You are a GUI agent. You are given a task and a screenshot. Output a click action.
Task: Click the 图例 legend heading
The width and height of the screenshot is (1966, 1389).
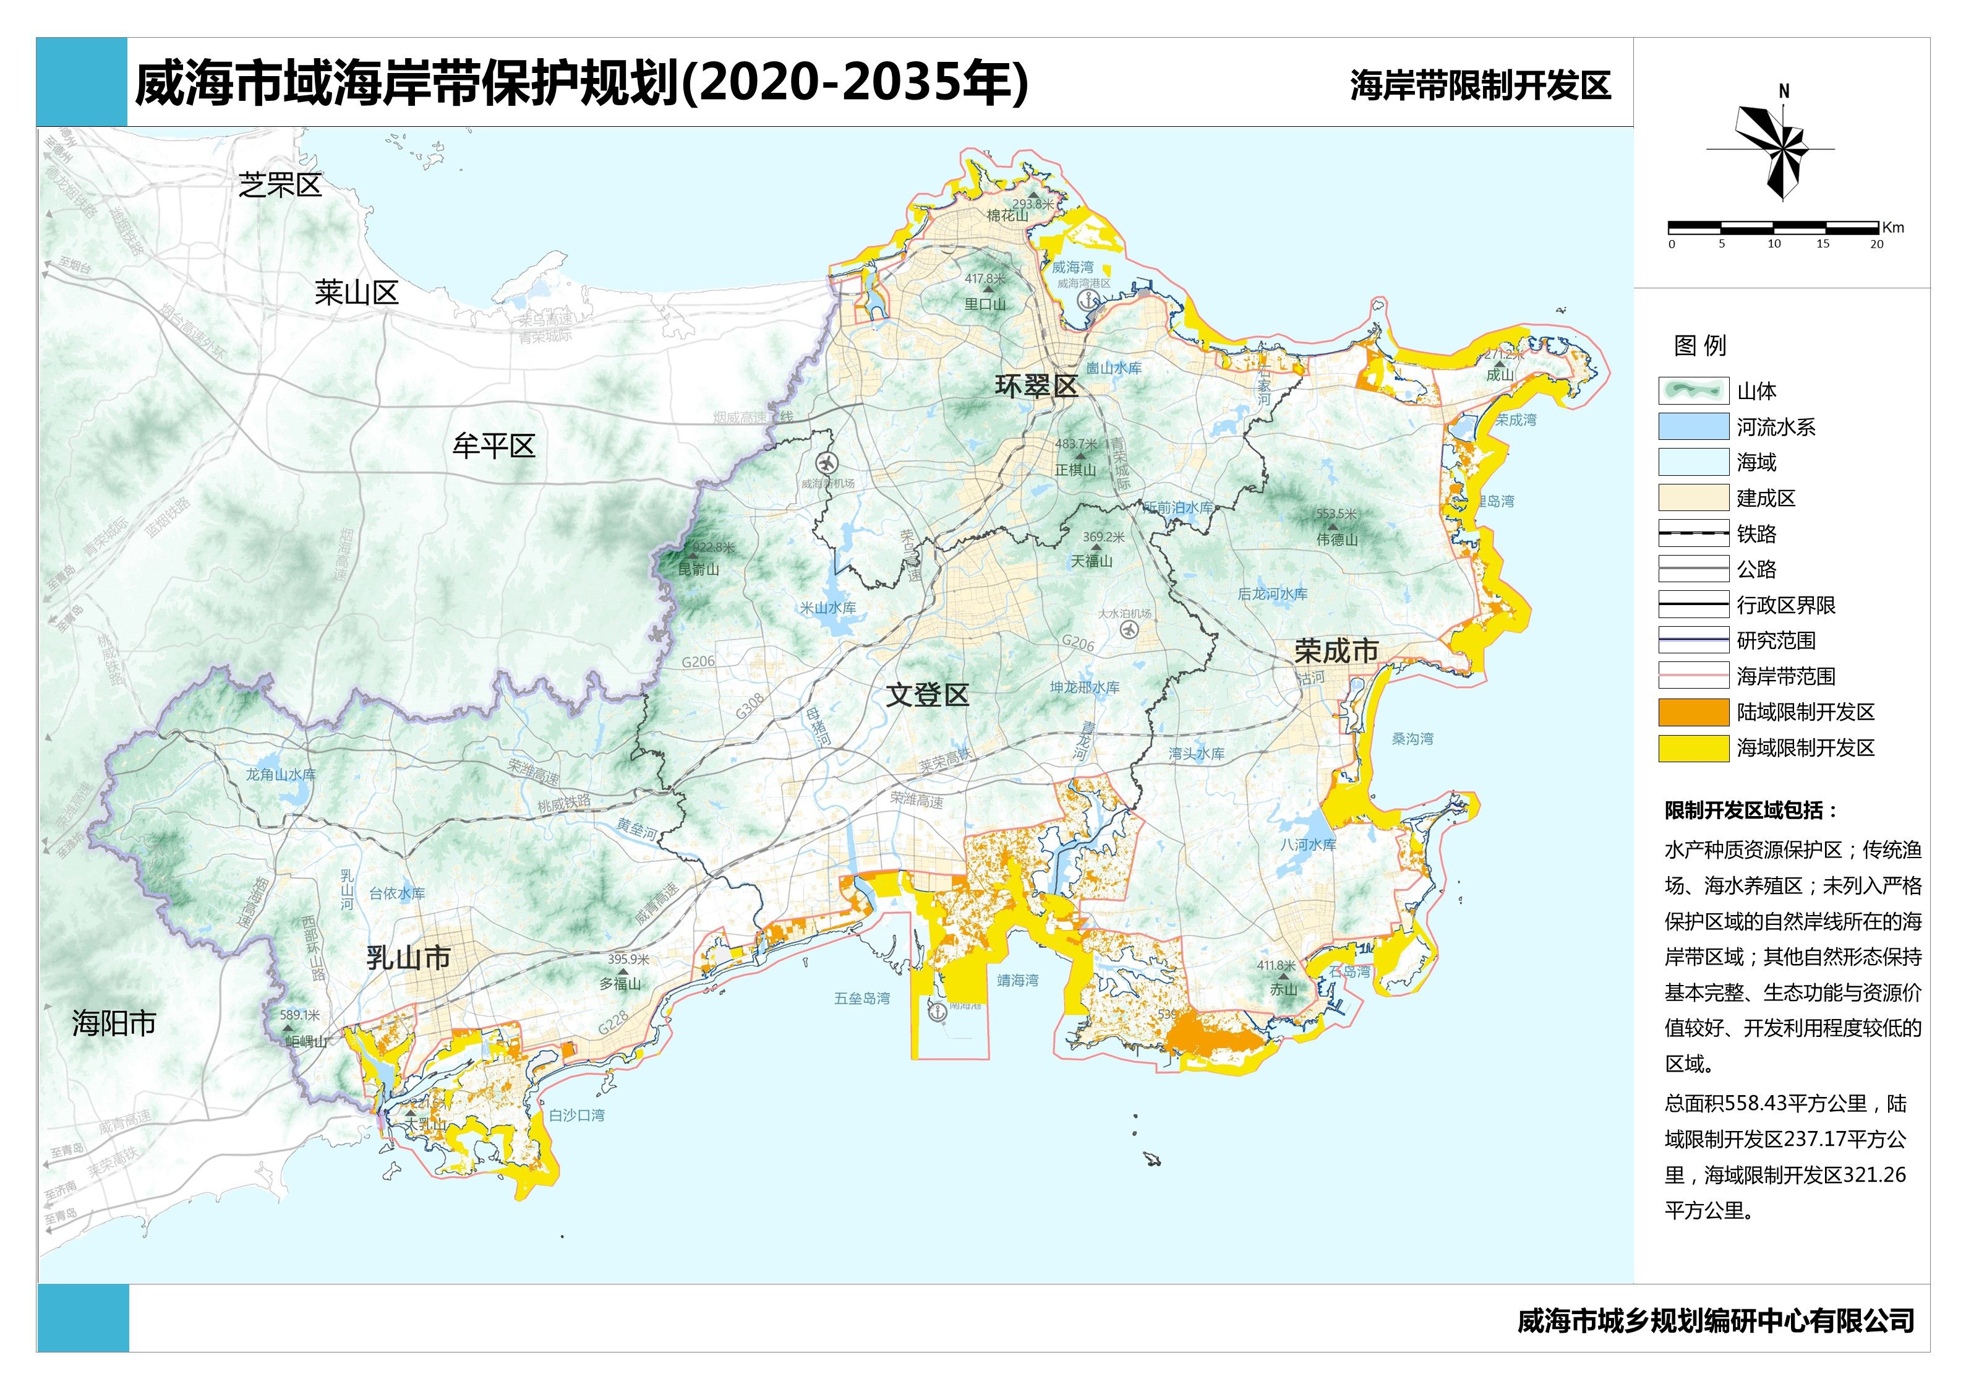point(1699,345)
